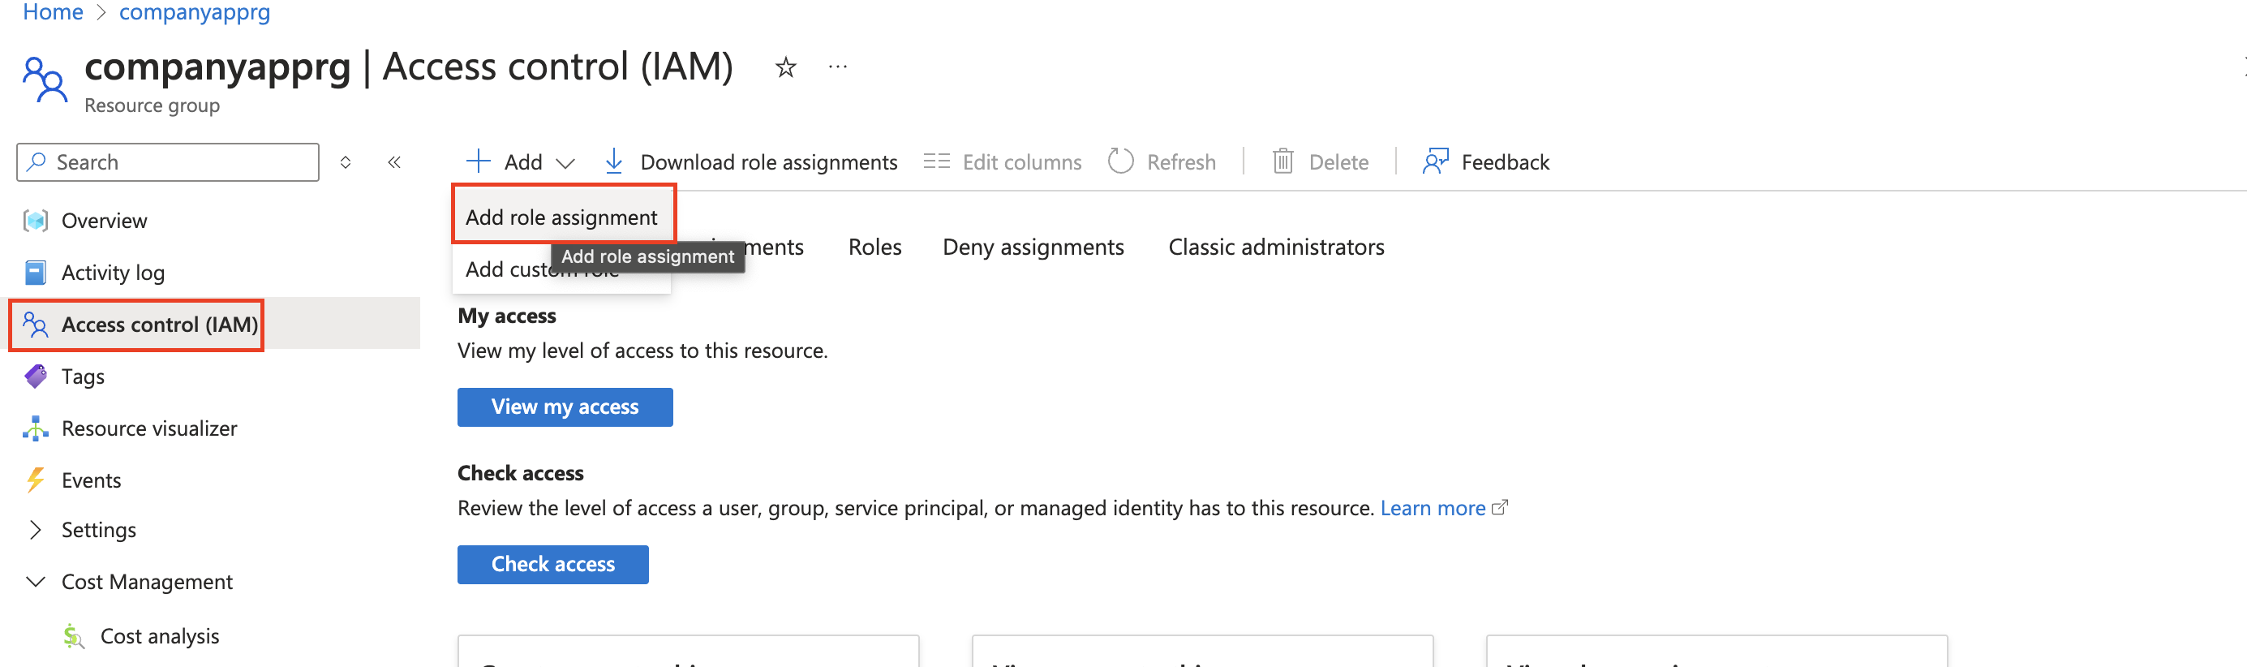Collapse the sidebar with double chevron

394,162
